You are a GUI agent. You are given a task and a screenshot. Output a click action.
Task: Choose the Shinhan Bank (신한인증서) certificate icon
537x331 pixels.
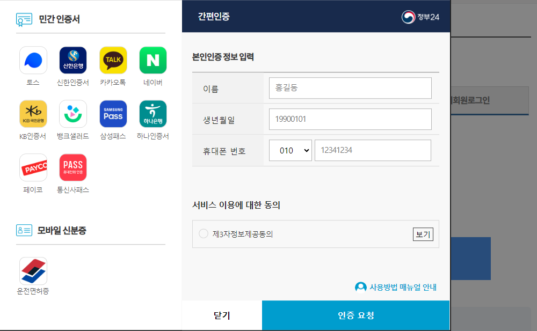[x=73, y=60]
